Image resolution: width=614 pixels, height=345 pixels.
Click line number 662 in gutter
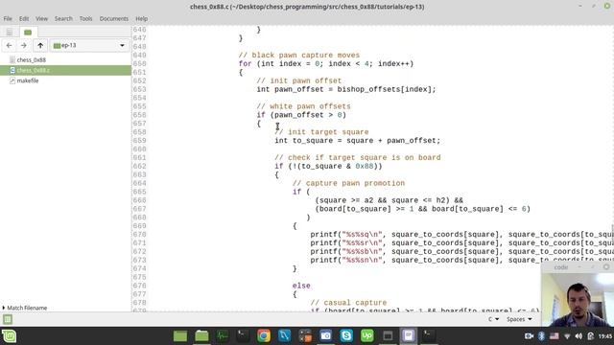(x=139, y=166)
